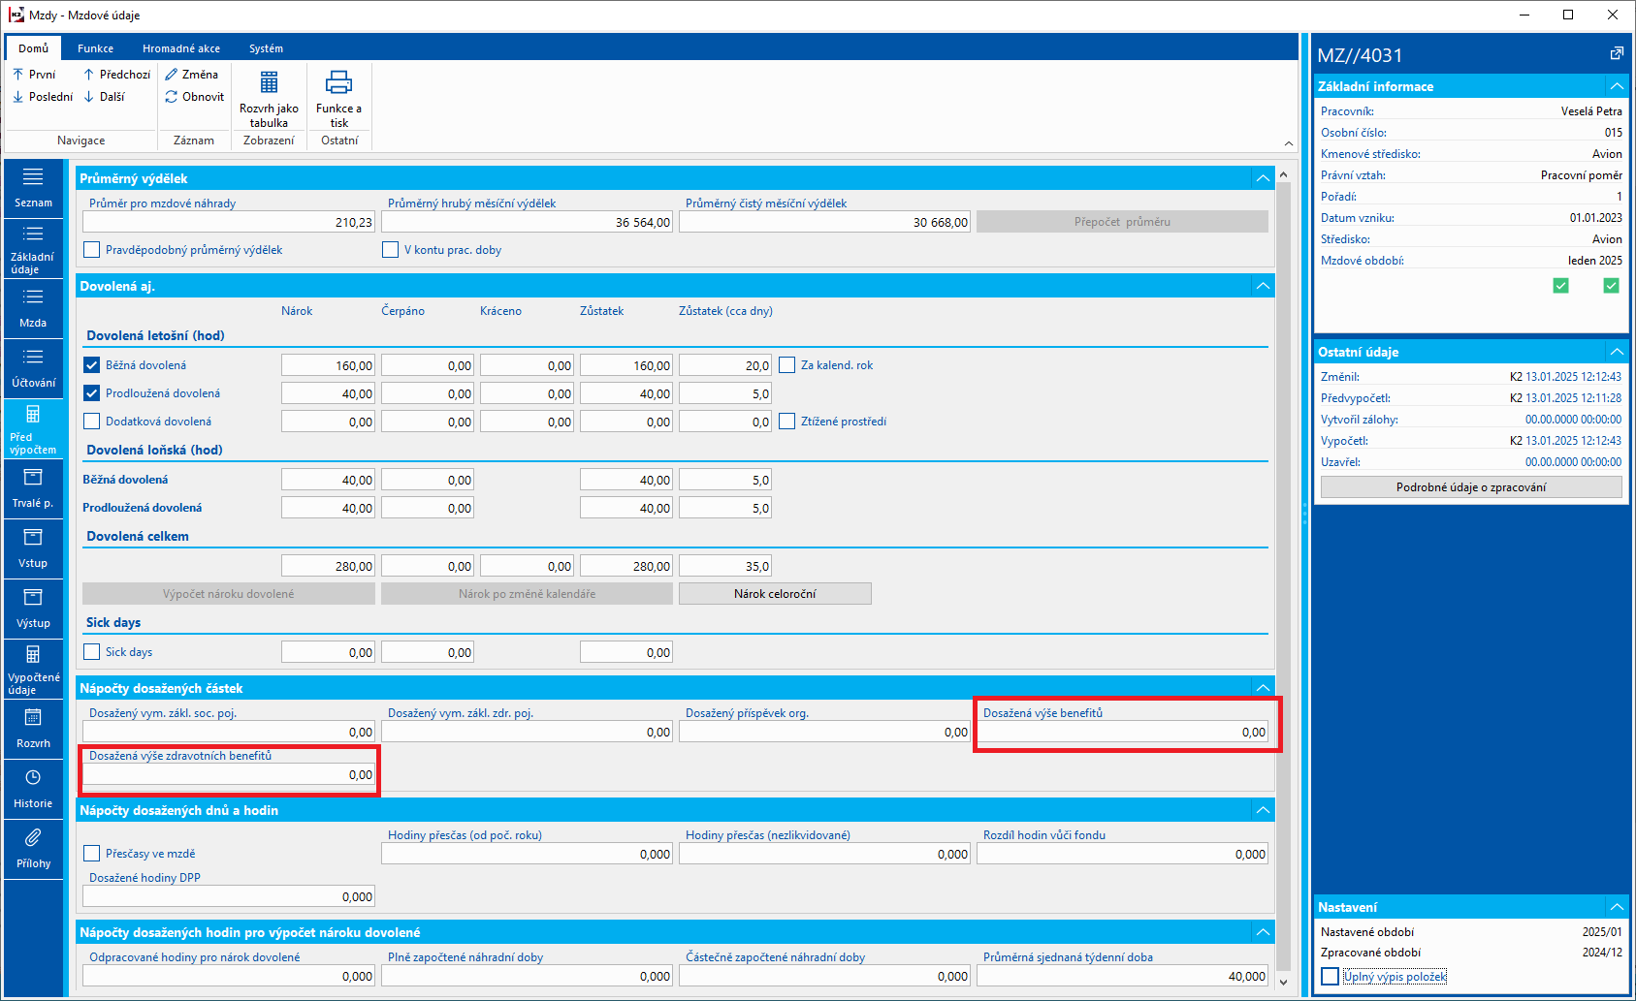The height and width of the screenshot is (1001, 1636).
Task: Jump to the last record with Poslední
Action: (x=43, y=97)
